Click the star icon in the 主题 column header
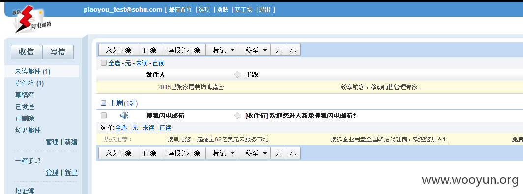 [237, 75]
